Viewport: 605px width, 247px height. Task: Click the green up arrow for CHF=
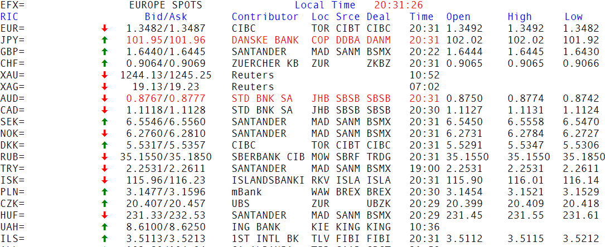tap(105, 63)
